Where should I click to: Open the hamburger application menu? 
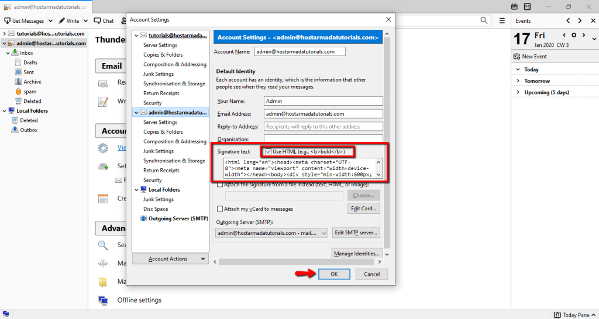[502, 20]
